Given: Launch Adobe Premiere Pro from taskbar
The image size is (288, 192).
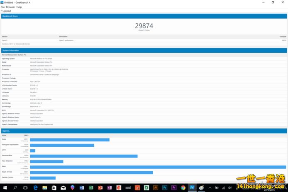Looking at the screenshot, I should click(x=174, y=187).
